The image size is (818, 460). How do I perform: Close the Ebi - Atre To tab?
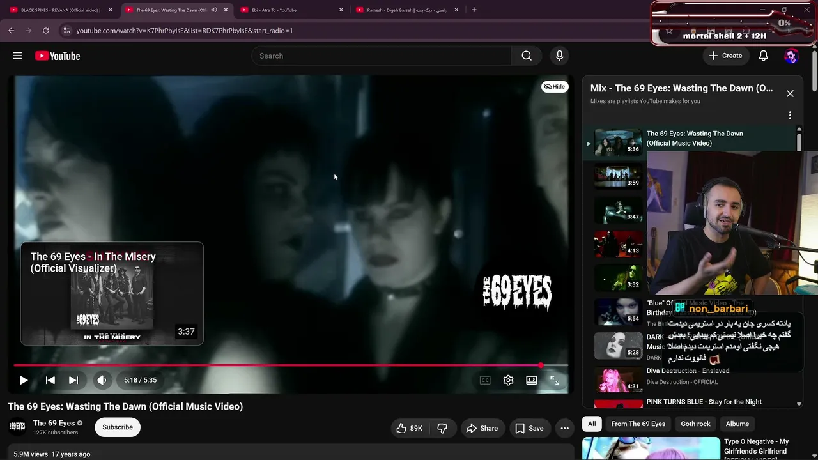pos(341,10)
